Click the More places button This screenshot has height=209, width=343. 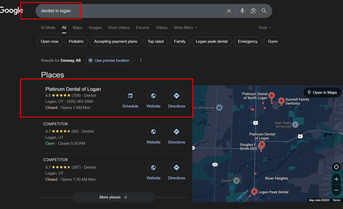pyautogui.click(x=114, y=197)
